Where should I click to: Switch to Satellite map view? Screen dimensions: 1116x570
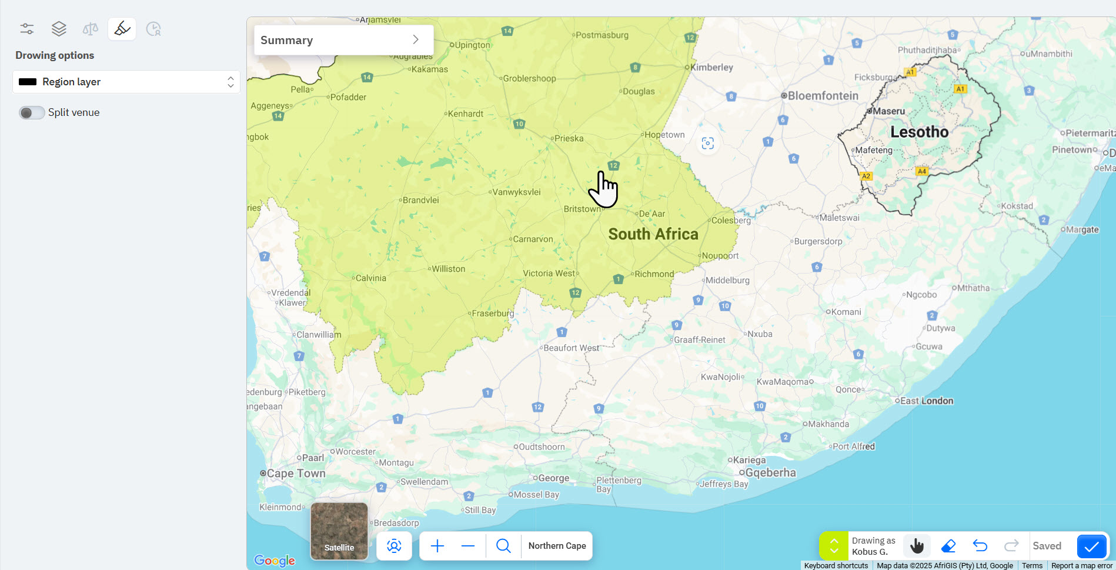tap(339, 531)
